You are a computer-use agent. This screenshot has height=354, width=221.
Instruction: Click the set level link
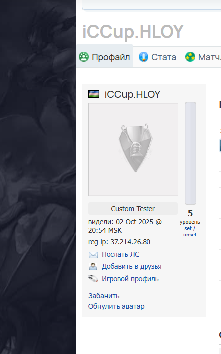188,228
